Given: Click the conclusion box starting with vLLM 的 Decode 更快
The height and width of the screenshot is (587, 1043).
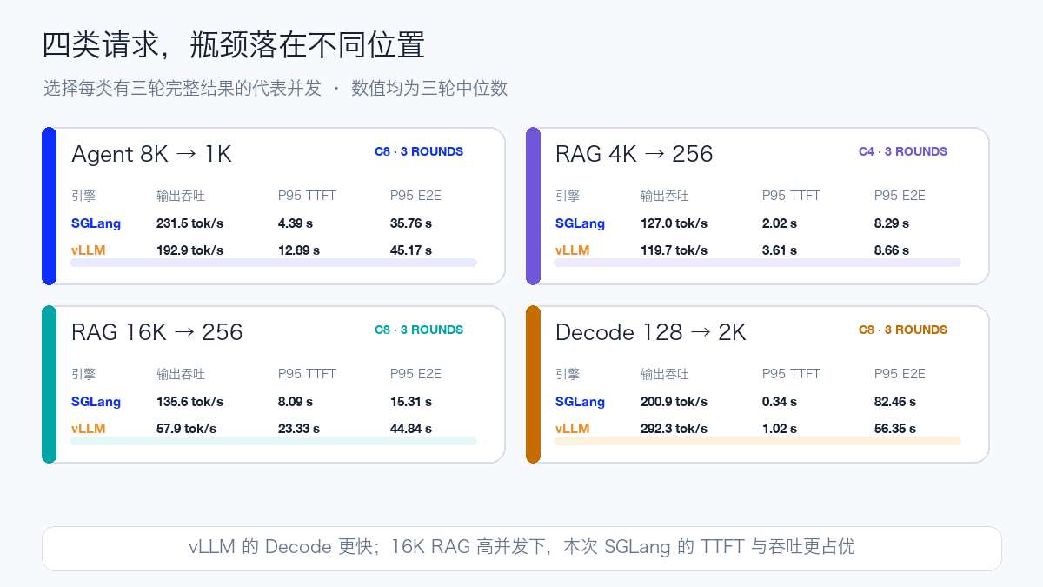Looking at the screenshot, I should click(521, 548).
